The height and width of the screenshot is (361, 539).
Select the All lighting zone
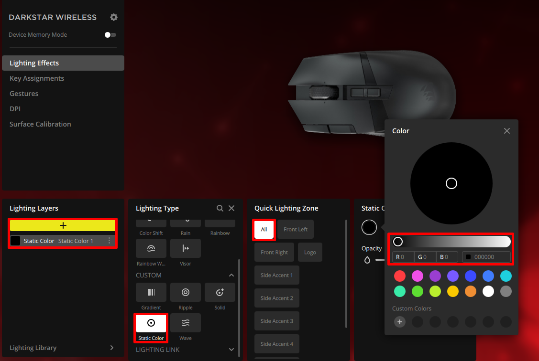tap(264, 229)
